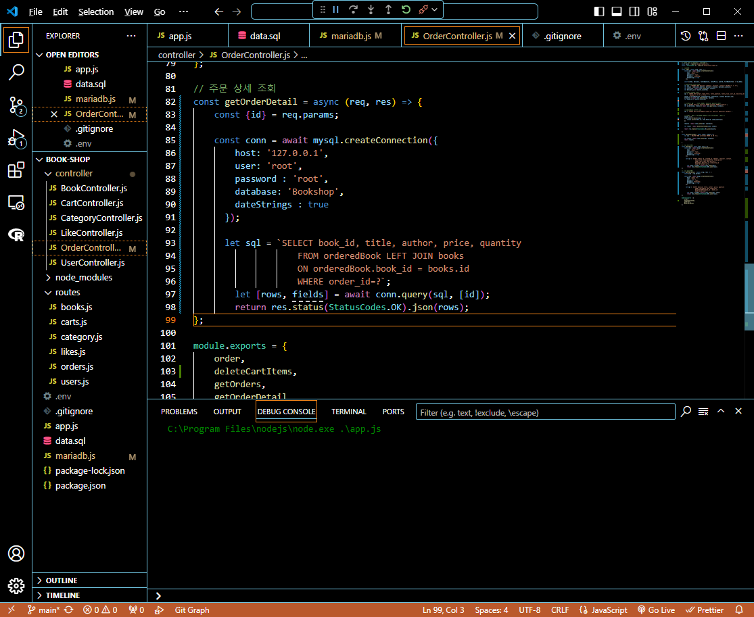Show the overflow menu items
This screenshot has width=754, height=617.
coord(184,11)
